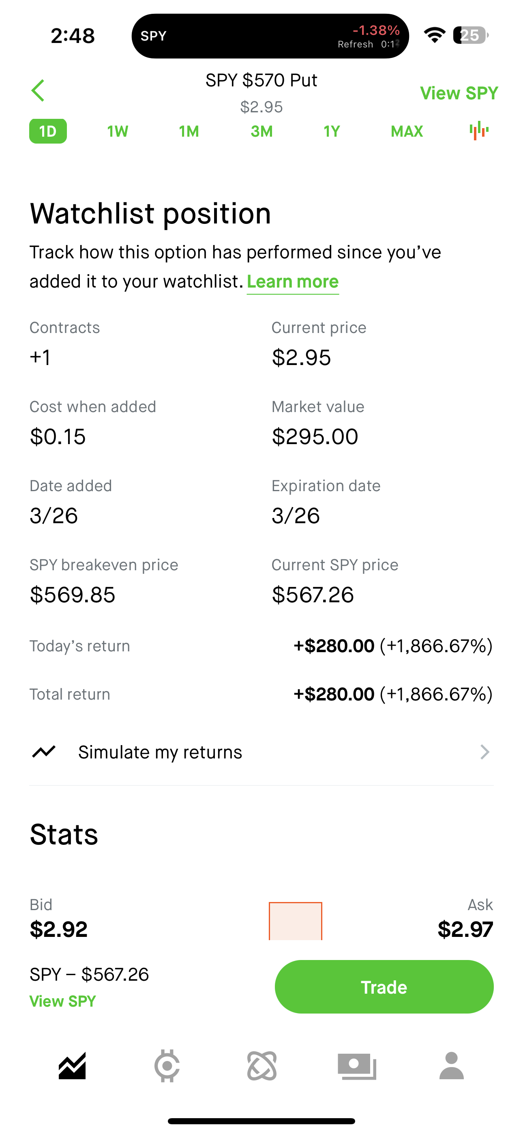Switch chart range to 1M
Viewport: 523px width, 1134px height.
pos(189,131)
